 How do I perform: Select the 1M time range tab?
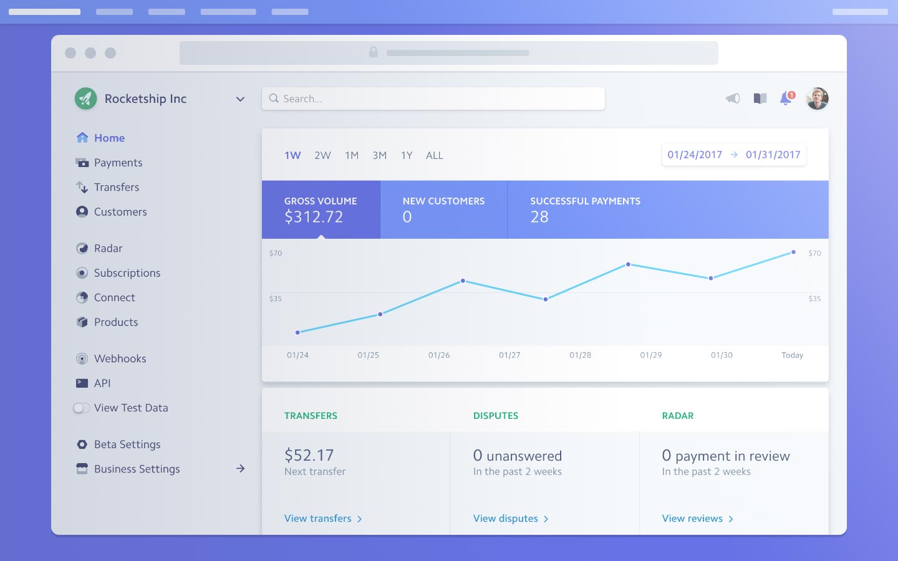click(x=352, y=155)
